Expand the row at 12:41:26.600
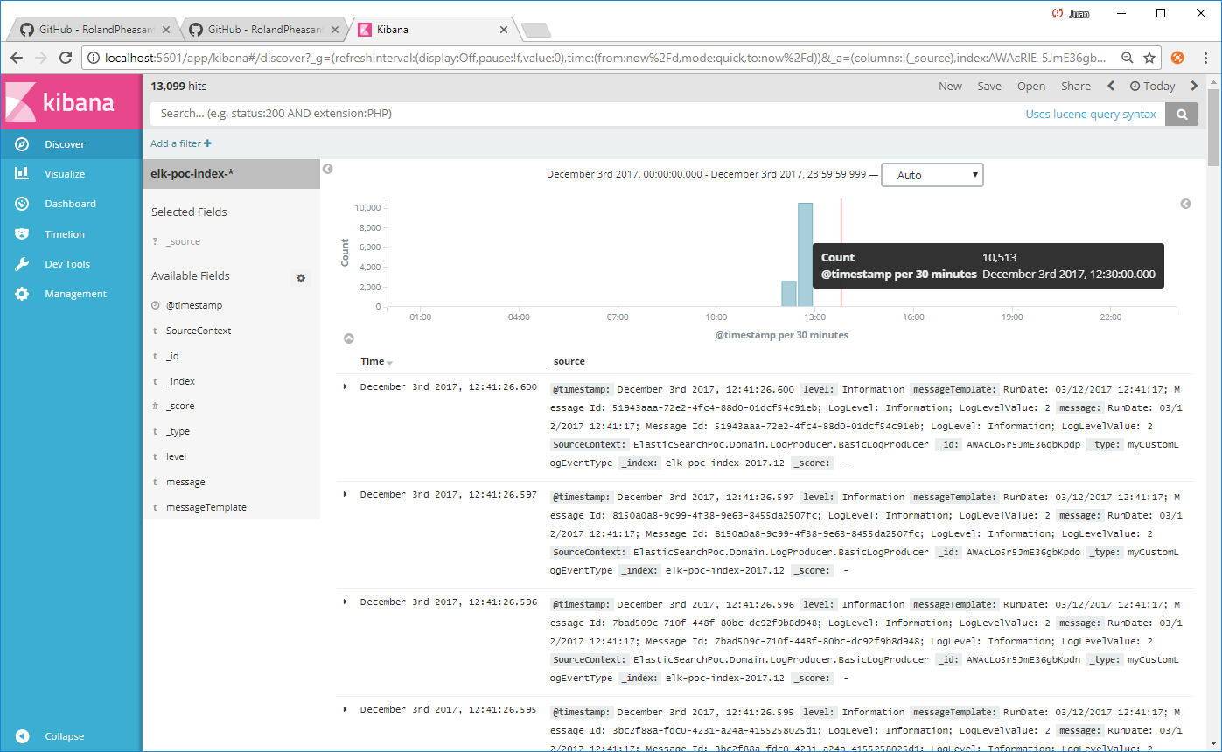 tap(345, 386)
